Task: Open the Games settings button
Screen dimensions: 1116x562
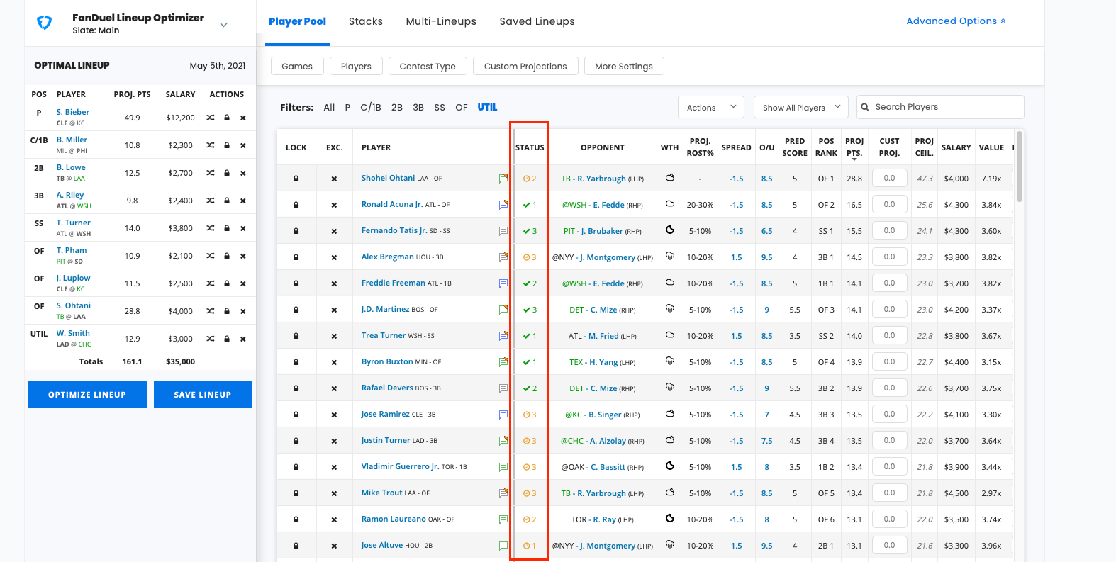Action: 297,66
